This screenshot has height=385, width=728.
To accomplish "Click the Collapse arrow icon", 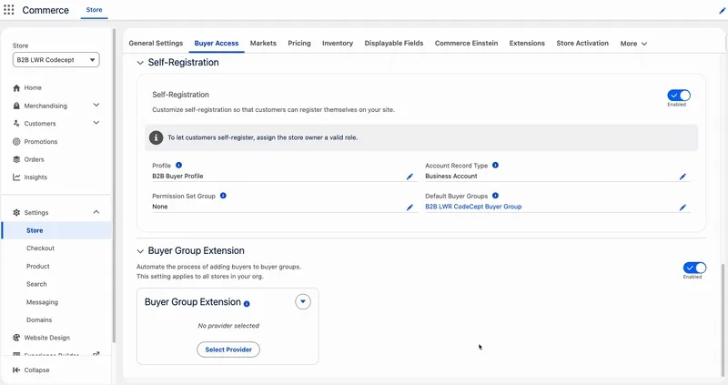I will point(16,370).
